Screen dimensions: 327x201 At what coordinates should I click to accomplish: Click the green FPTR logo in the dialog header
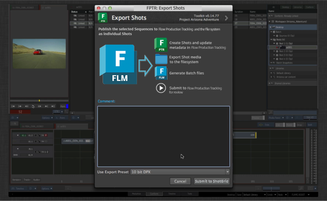point(103,18)
